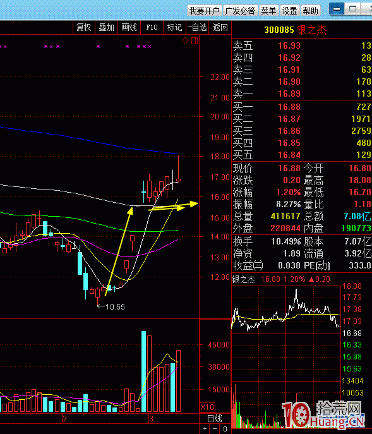Select 卖三 price 16.91

(x=289, y=69)
